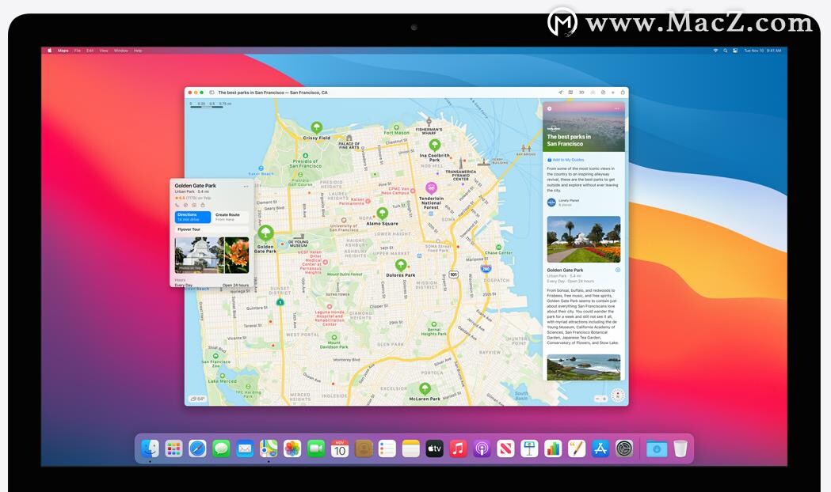Open the Lonely Planet publisher entry

pos(562,202)
